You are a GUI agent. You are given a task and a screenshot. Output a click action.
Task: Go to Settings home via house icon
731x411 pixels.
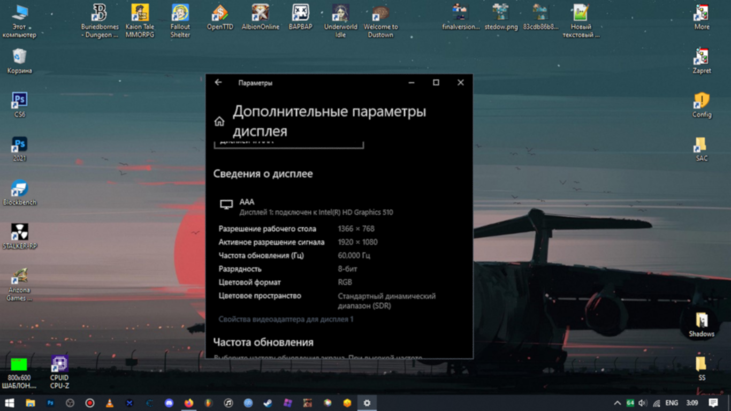point(219,121)
